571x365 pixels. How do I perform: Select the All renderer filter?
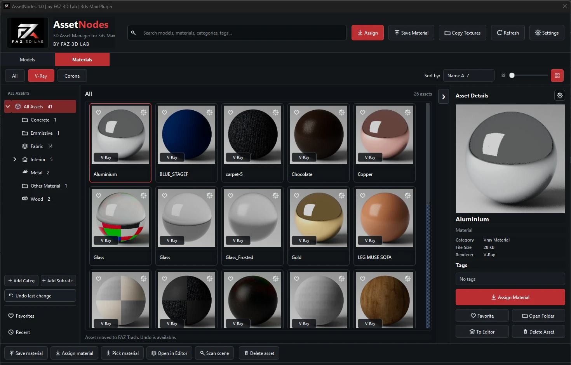[x=15, y=76]
